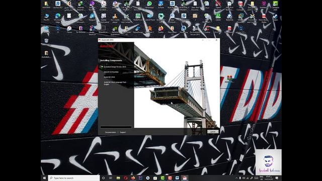
Task: Cancel the AutoCAD 2010 installation
Action: tap(213, 132)
